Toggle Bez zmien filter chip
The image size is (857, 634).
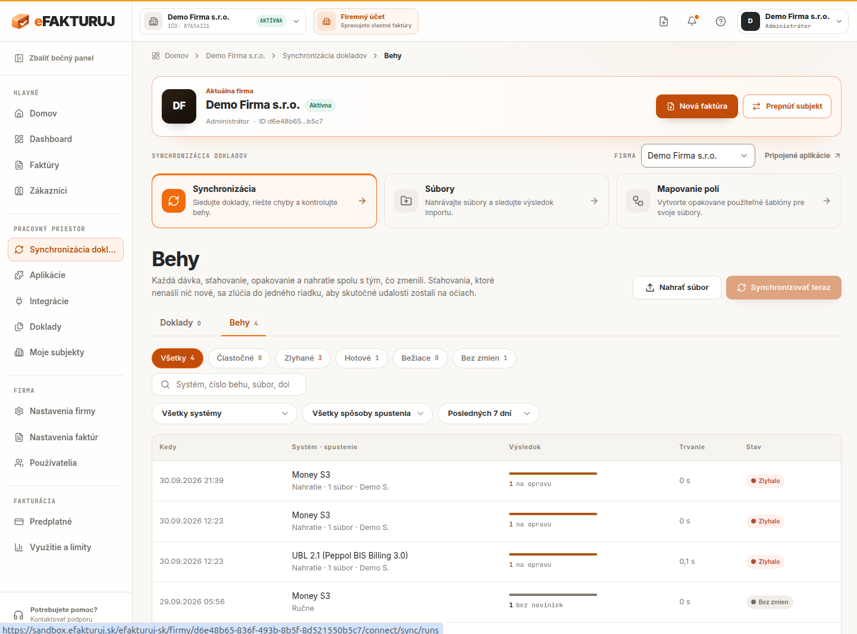point(484,358)
